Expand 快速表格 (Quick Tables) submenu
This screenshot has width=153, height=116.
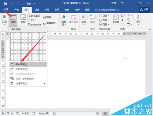coord(28,83)
